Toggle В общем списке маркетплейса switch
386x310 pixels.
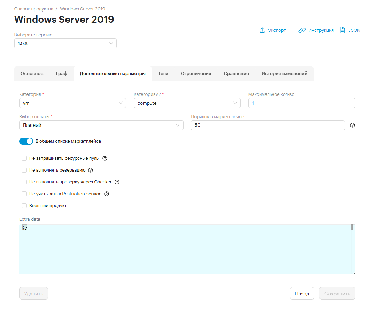(x=26, y=141)
